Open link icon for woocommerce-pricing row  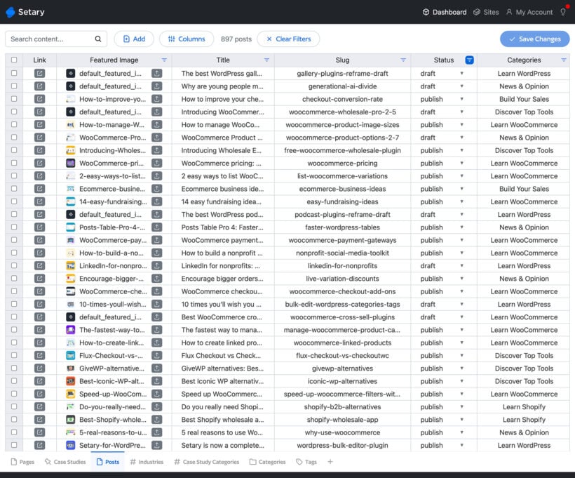click(39, 163)
